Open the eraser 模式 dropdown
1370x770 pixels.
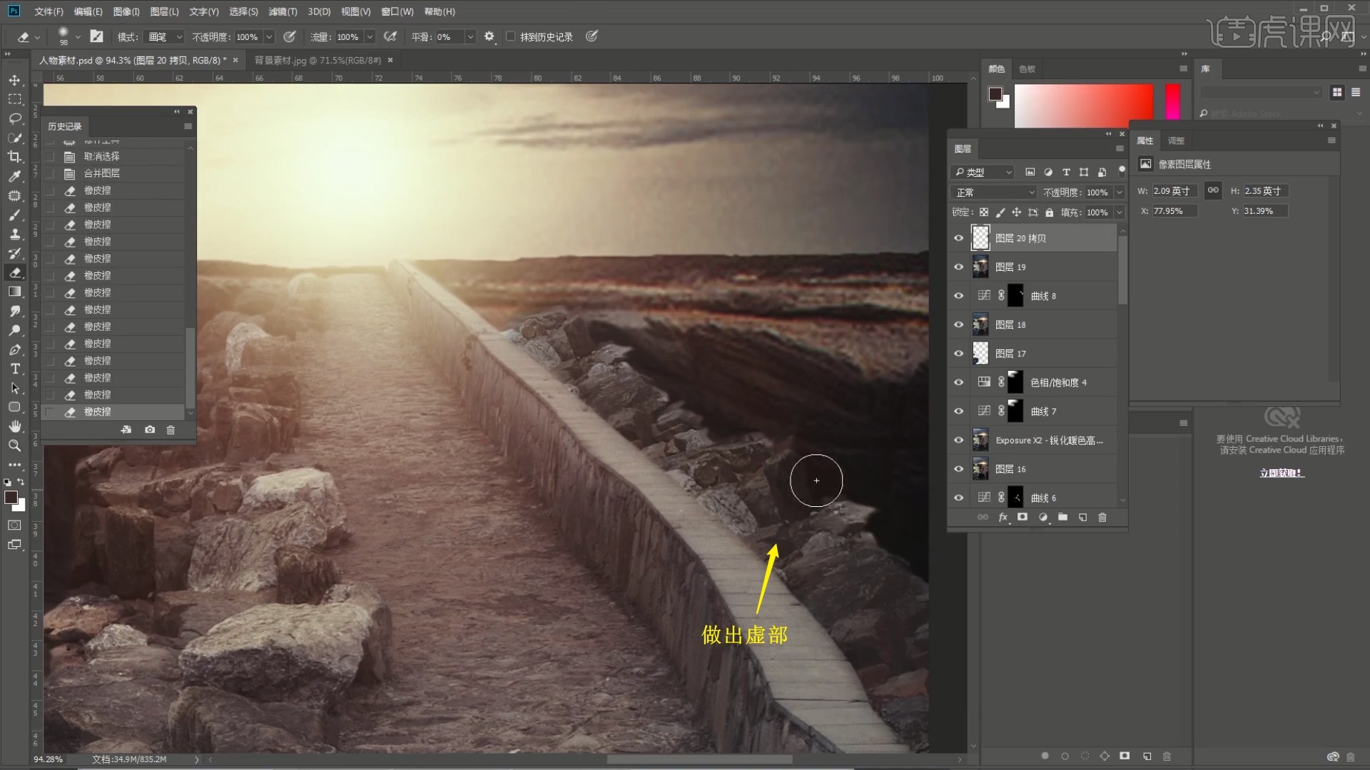coord(165,37)
